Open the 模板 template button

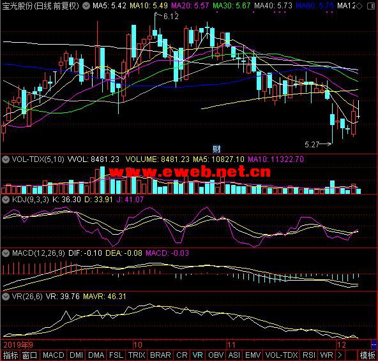[367, 355]
